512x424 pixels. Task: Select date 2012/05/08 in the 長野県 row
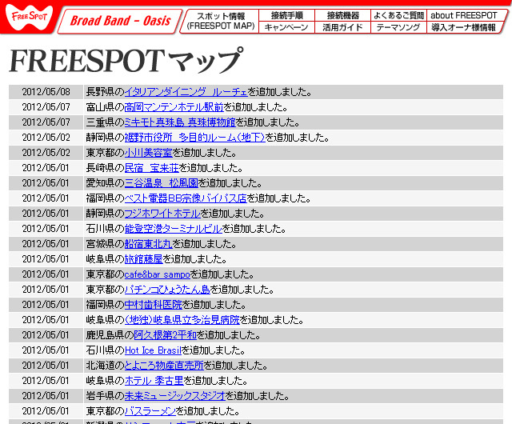(46, 92)
